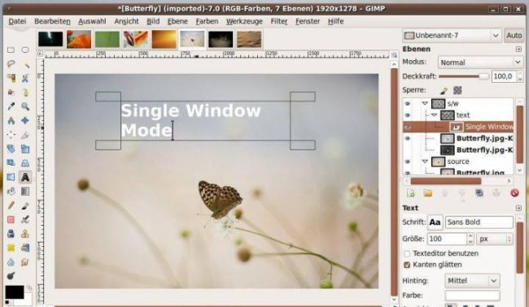Open the Hinting Mittel dropdown

[x=472, y=280]
